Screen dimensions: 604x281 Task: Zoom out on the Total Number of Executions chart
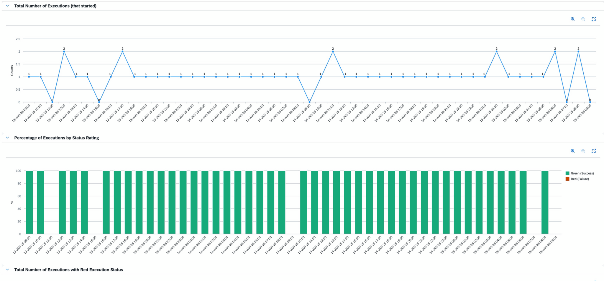point(583,19)
